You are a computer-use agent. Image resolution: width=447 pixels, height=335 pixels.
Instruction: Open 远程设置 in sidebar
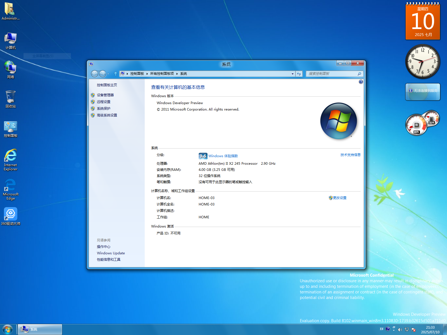[x=104, y=102]
